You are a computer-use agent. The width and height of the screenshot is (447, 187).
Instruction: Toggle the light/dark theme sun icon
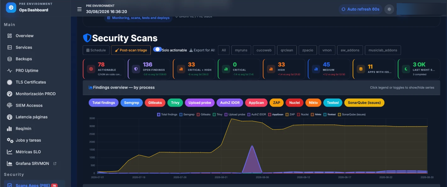[389, 9]
